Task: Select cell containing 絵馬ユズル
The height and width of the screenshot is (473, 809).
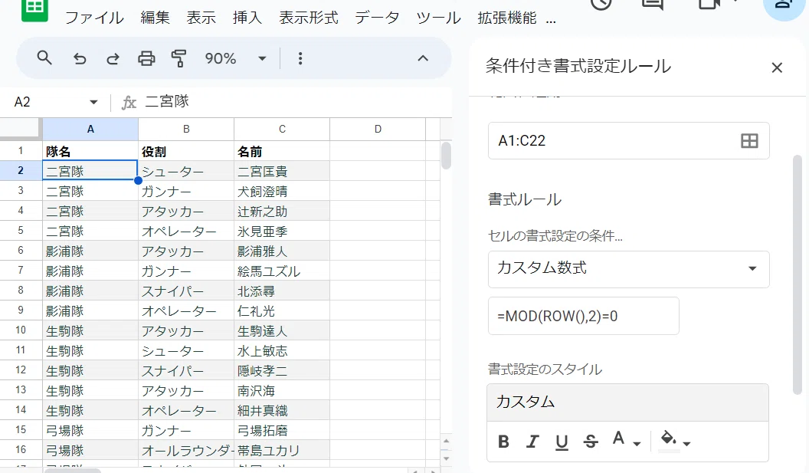Action: point(282,271)
